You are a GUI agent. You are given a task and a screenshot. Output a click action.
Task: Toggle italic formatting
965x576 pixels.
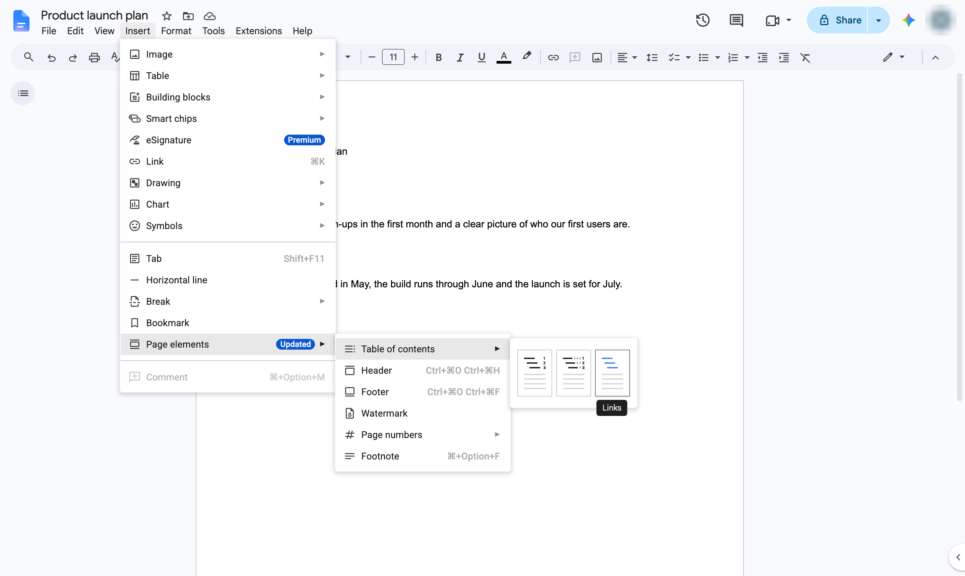460,58
